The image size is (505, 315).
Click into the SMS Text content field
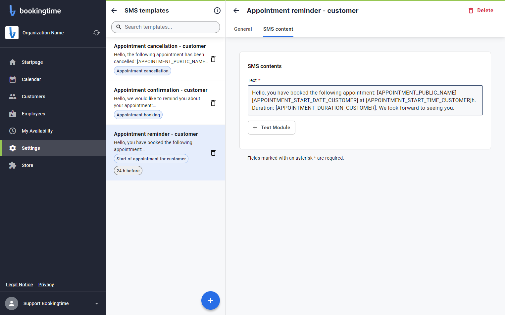(x=365, y=100)
